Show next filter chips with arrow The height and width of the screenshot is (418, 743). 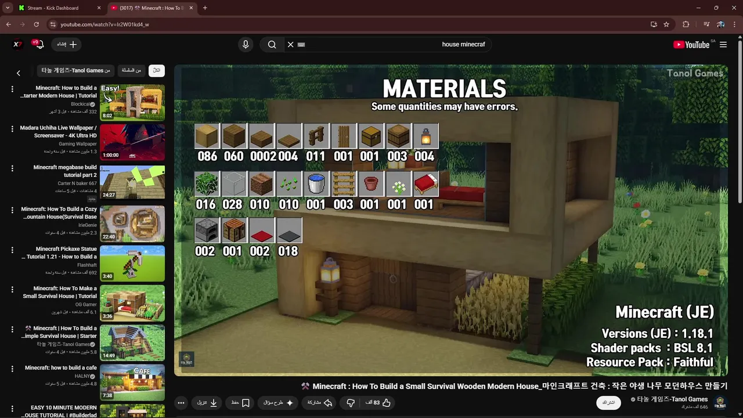19,73
